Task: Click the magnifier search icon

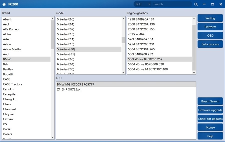Action: (196, 4)
